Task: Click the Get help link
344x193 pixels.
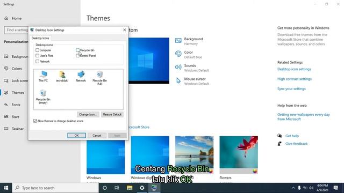Action: [292, 136]
